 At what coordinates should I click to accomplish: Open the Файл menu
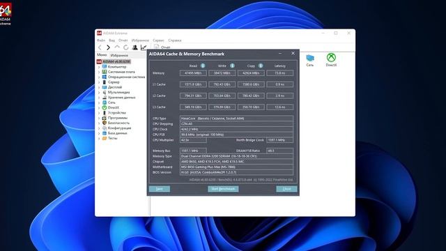pos(101,40)
